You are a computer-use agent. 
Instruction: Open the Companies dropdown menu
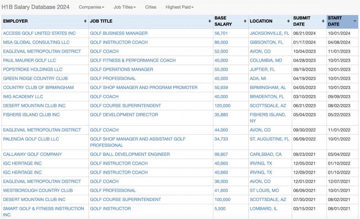[x=91, y=7]
